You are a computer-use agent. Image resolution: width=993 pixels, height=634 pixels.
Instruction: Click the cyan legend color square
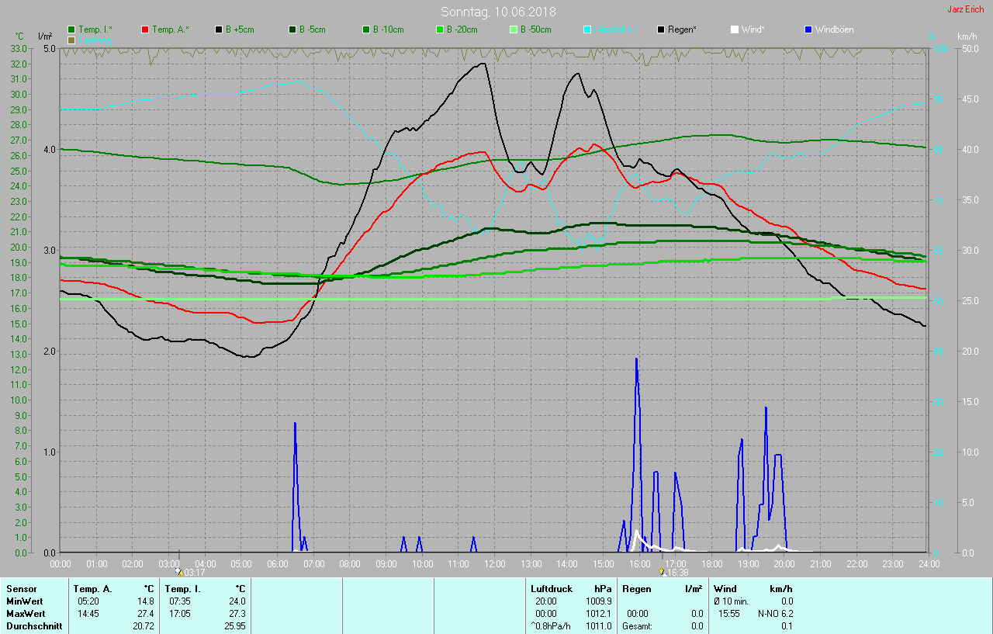pos(587,29)
